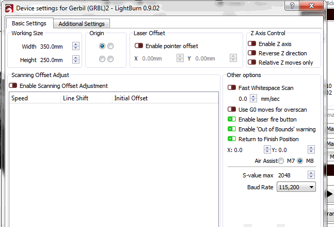This screenshot has width=334, height=227.
Task: Click the Laser Offset Y value field
Action: tap(212, 58)
